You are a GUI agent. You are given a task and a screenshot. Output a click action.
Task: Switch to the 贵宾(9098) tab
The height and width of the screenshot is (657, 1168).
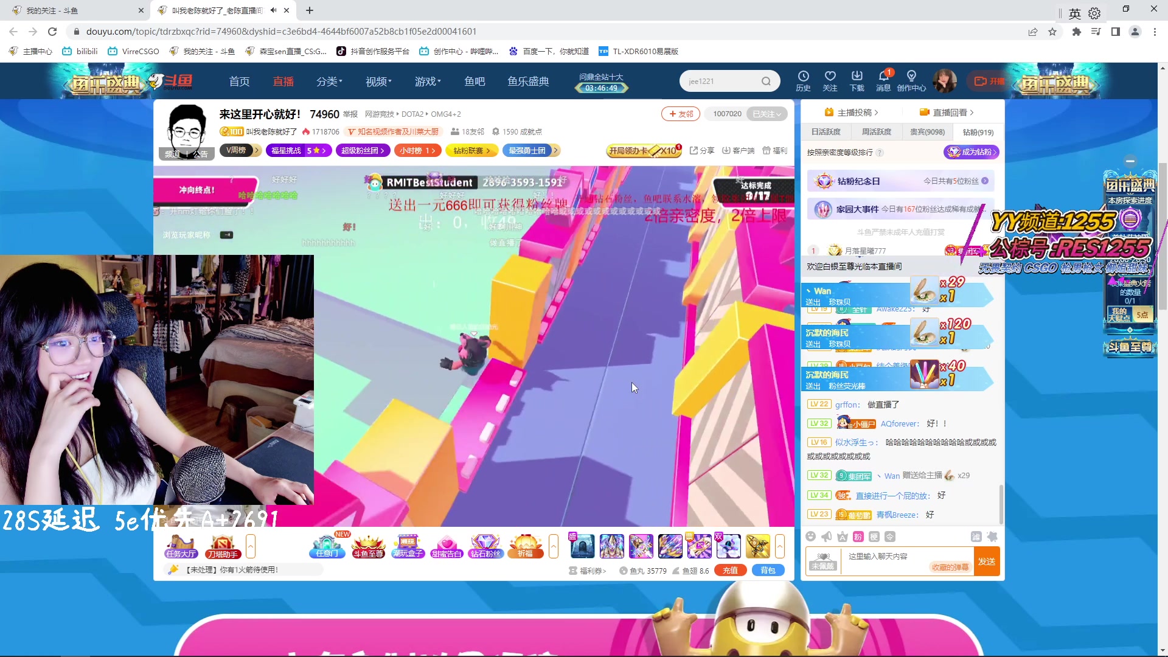click(927, 132)
